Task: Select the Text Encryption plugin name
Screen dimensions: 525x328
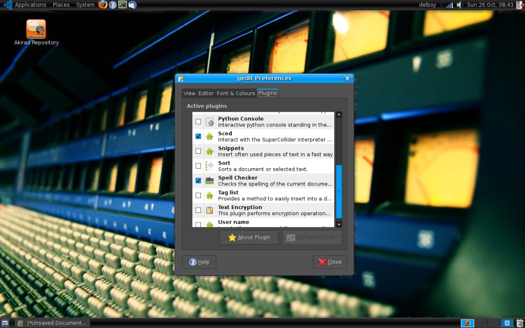Action: 240,207
